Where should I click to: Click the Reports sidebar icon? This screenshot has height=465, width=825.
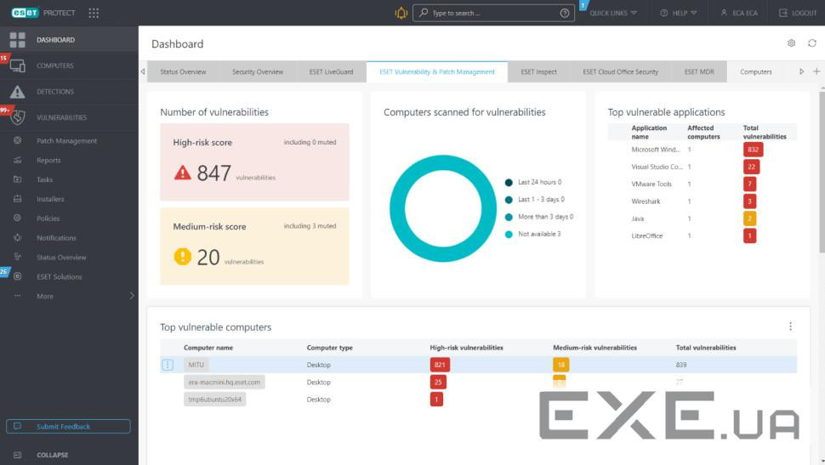point(17,160)
